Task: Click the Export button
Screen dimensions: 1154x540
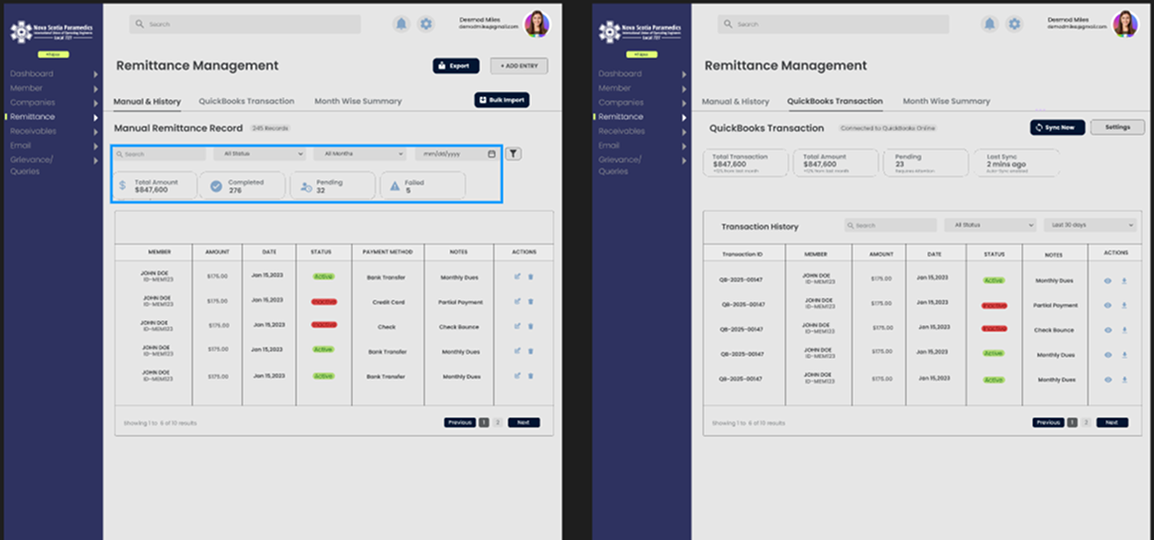Action: 455,65
